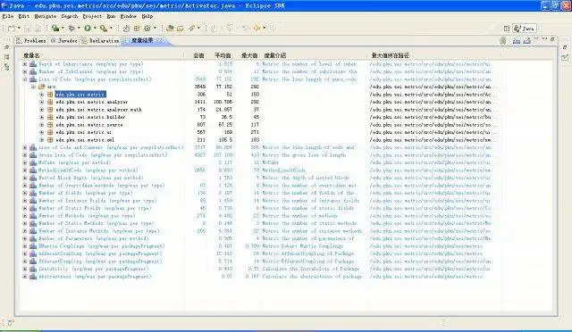Click the Print toolbar icon

tap(38, 28)
